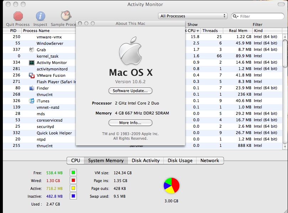The width and height of the screenshot is (288, 213).
Task: Click the 9.5 MB Swap used value
Action: [x=119, y=196]
